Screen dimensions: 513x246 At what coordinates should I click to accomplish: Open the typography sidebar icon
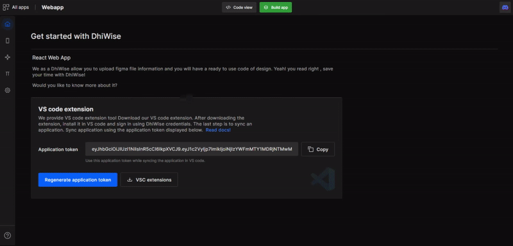tap(8, 74)
